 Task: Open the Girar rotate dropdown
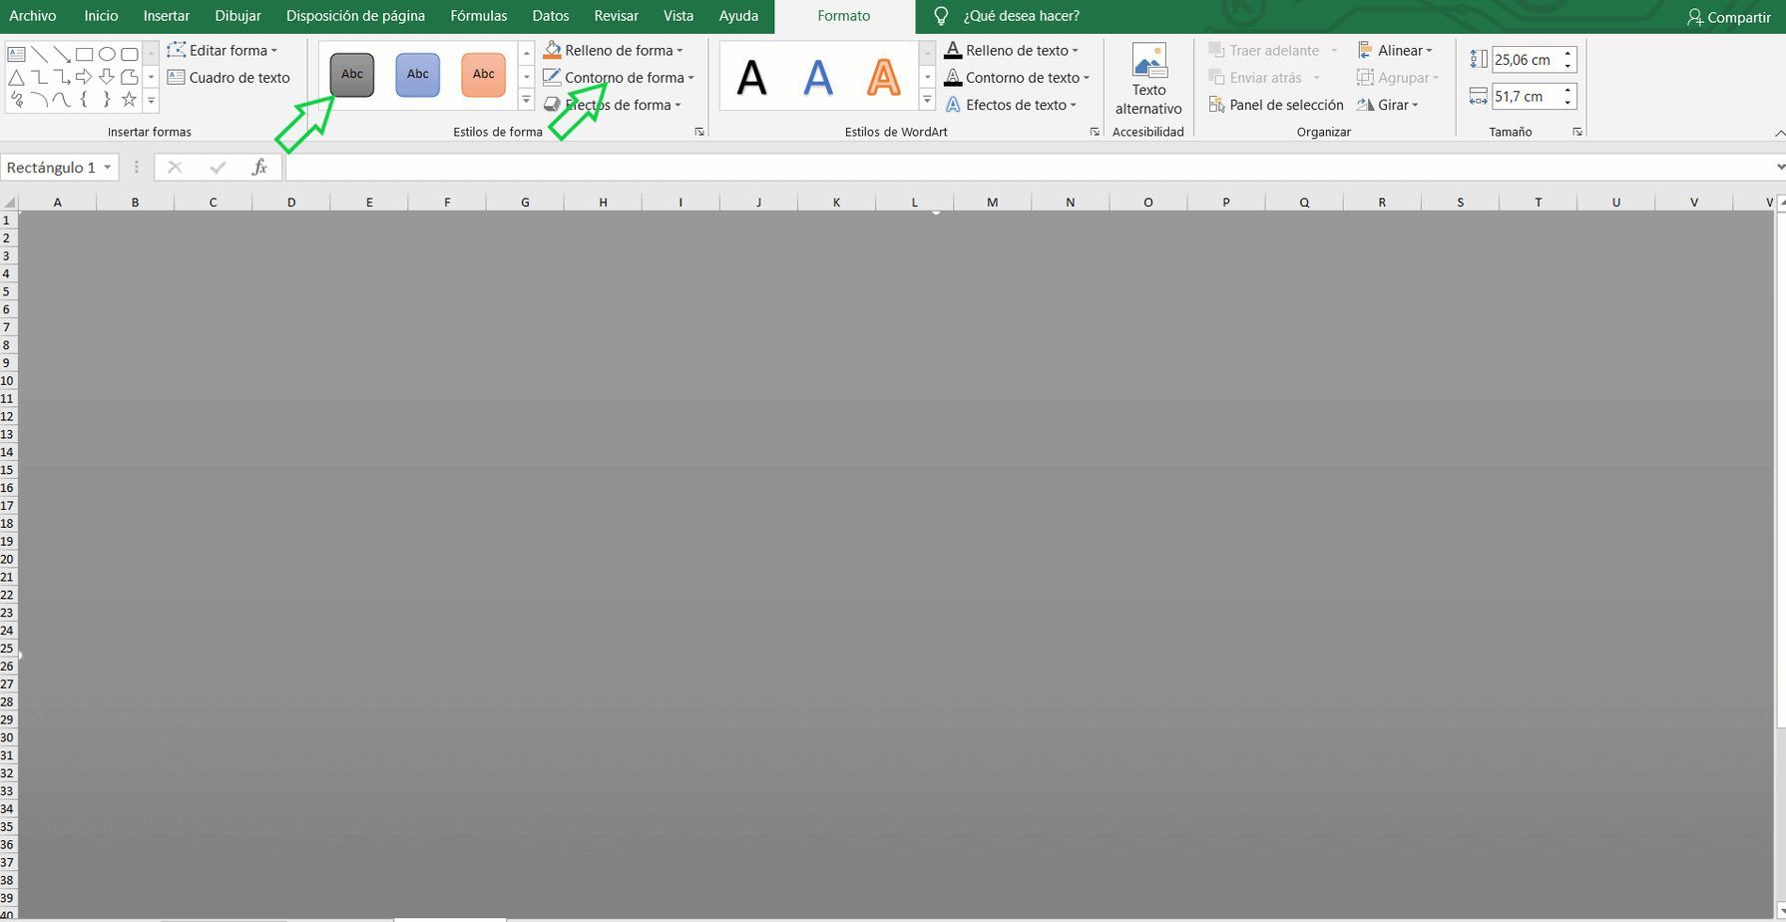click(x=1388, y=105)
